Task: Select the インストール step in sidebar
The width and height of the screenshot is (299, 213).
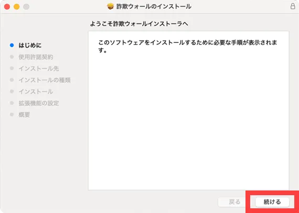Action: click(36, 92)
